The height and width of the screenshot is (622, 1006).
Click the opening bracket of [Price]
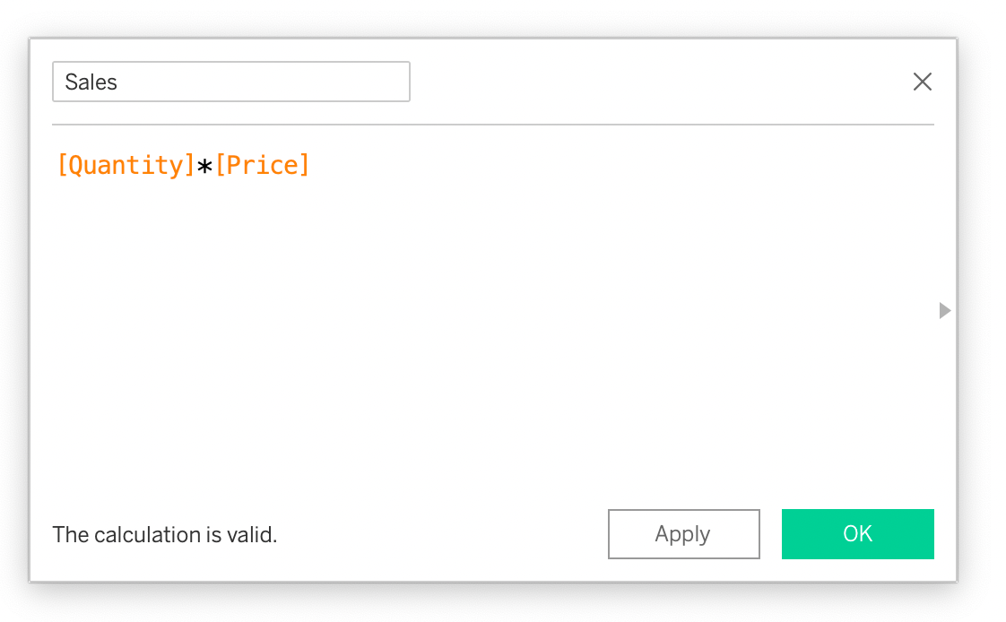pyautogui.click(x=220, y=166)
